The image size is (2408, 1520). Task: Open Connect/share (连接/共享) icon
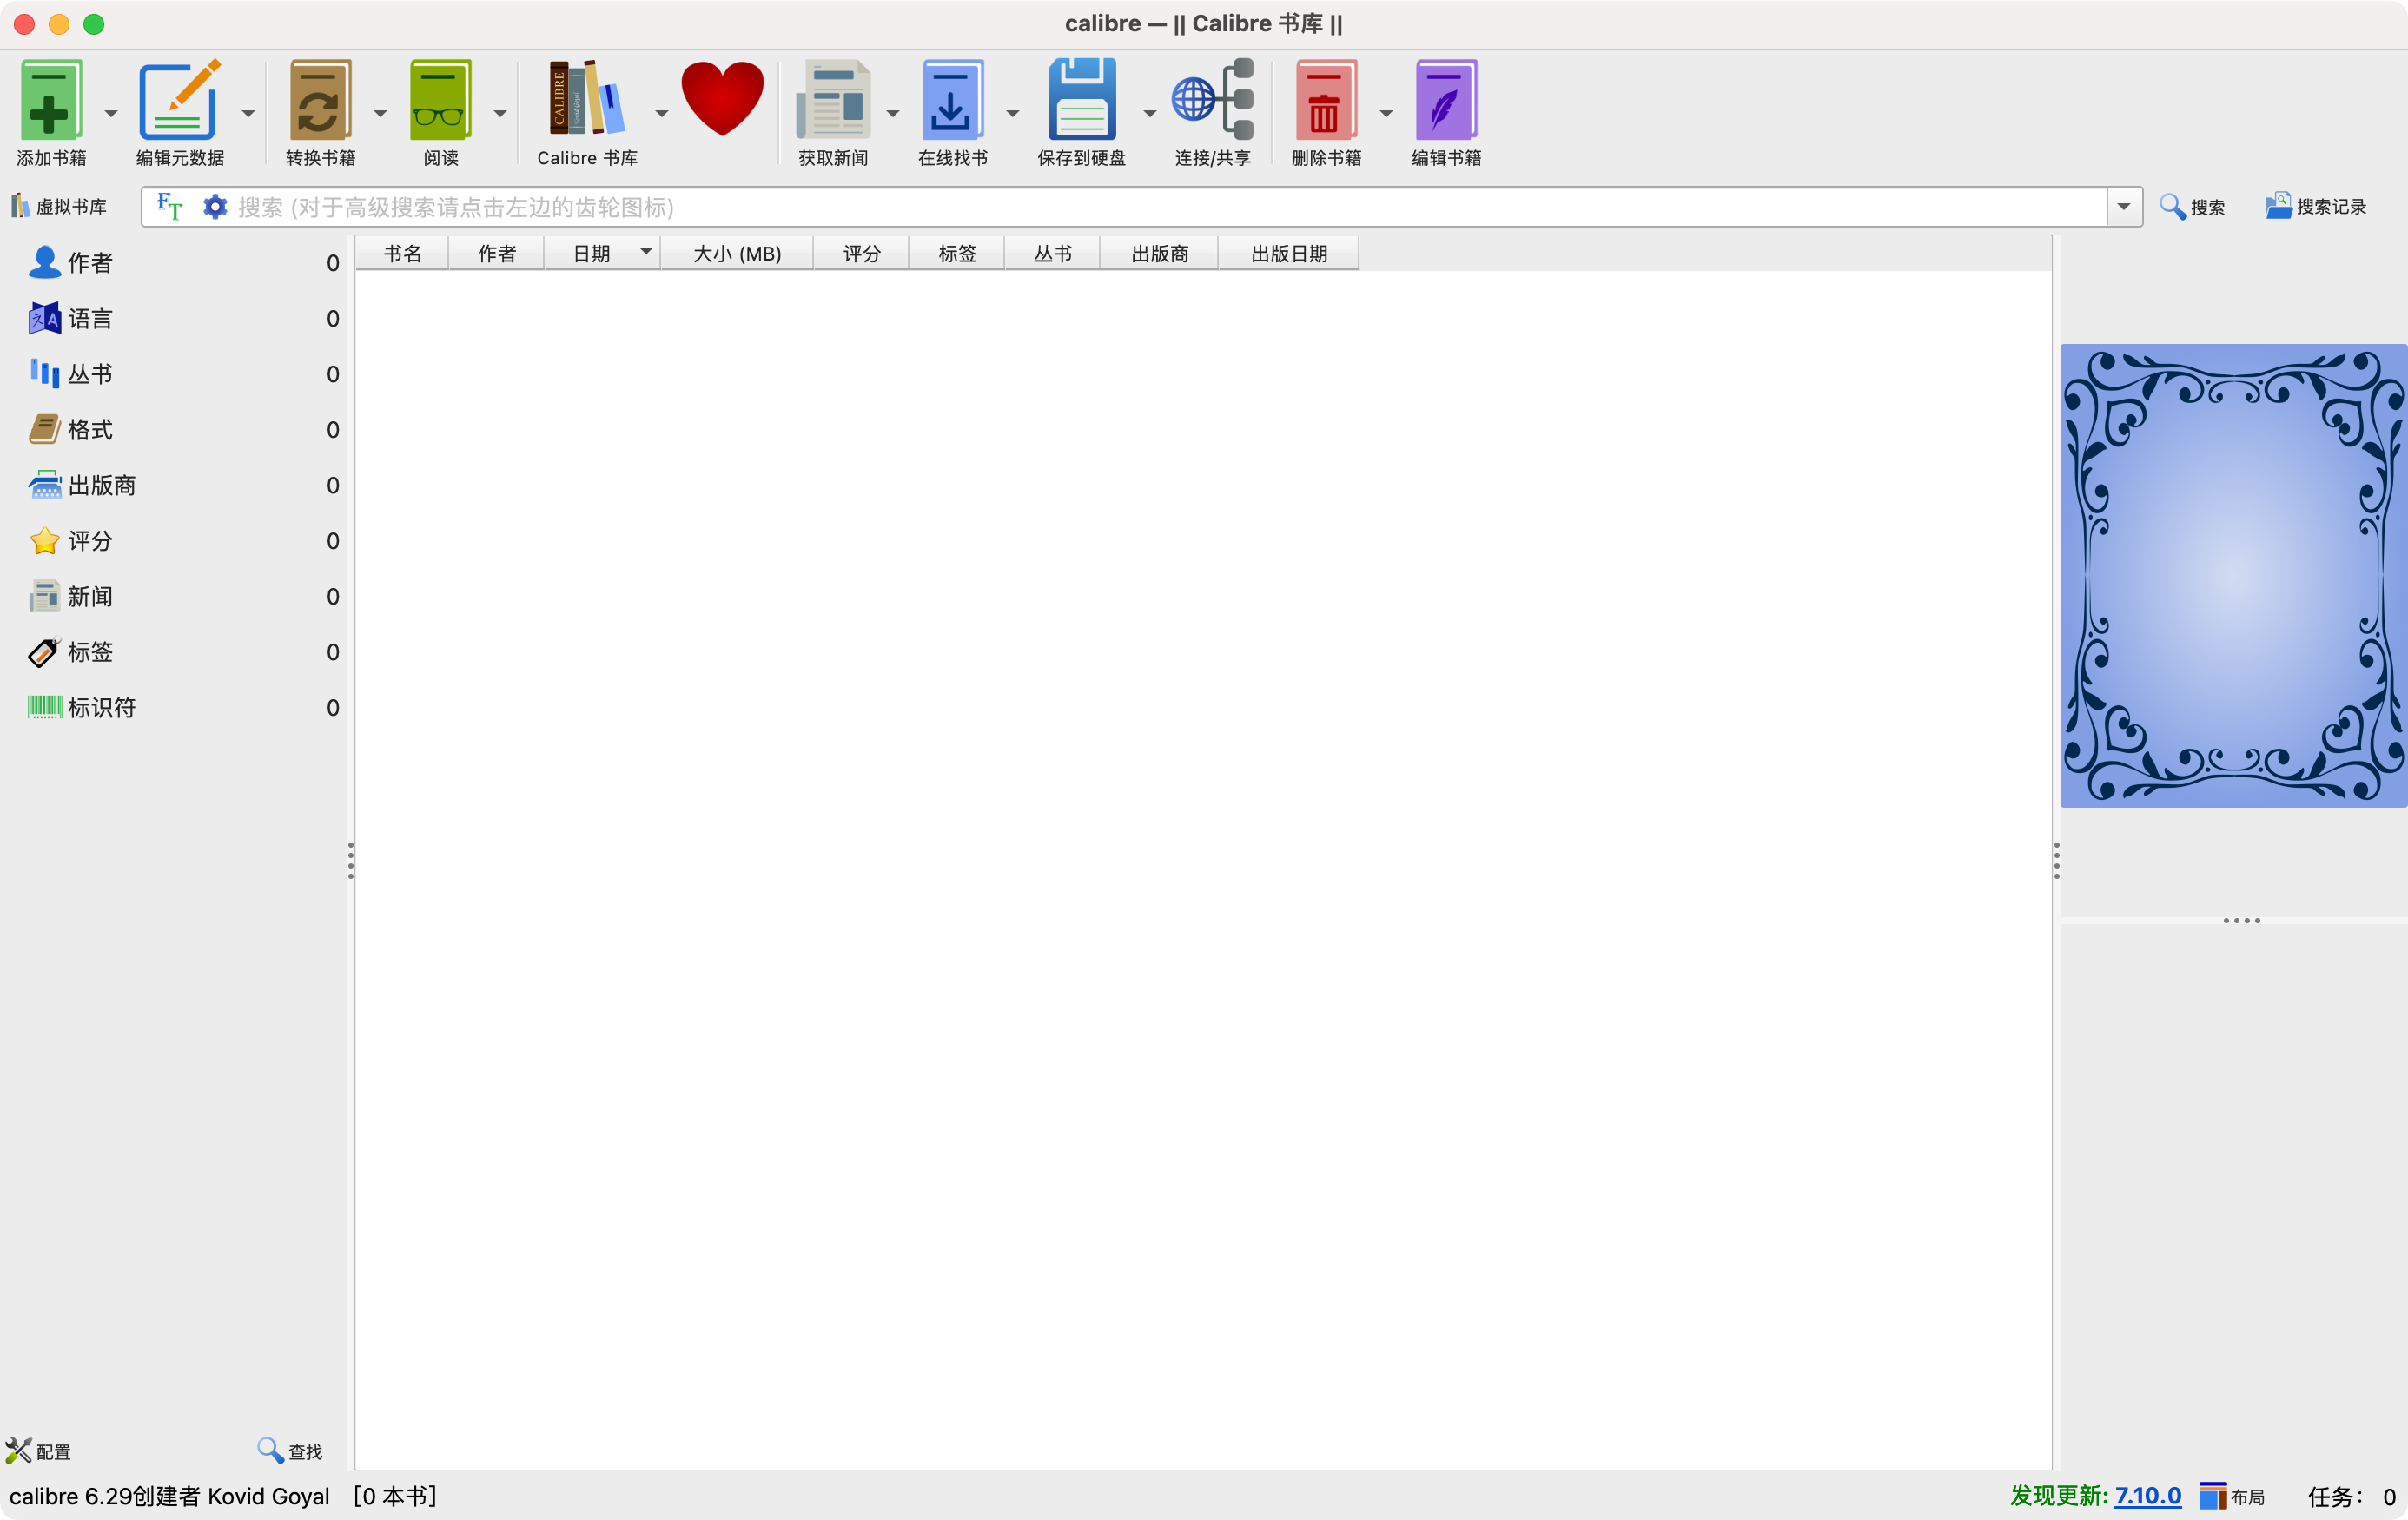coord(1213,100)
